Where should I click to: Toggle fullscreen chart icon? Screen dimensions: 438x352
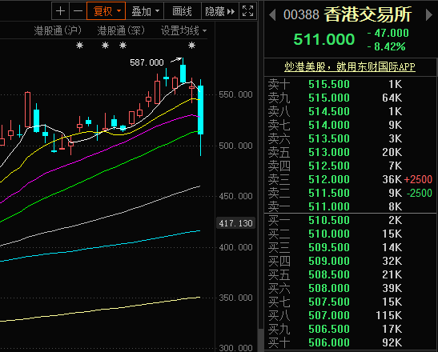(247, 11)
